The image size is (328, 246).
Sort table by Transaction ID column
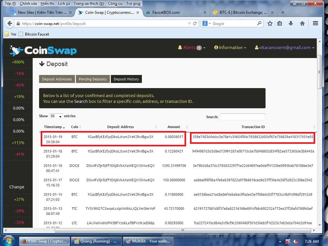[253, 127]
